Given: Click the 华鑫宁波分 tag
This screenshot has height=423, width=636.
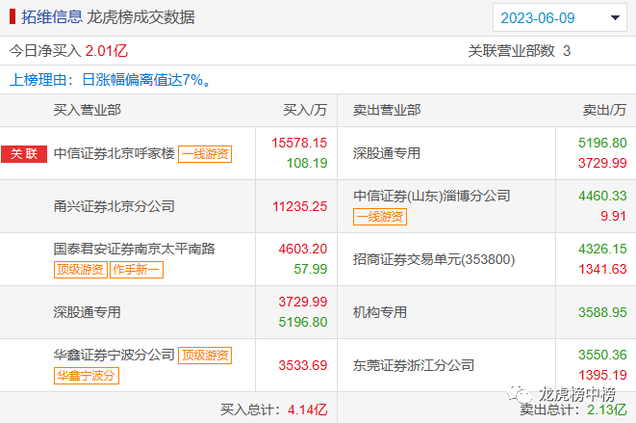Looking at the screenshot, I should pos(86,376).
